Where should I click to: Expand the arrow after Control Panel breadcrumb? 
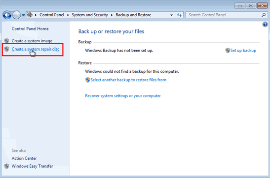point(68,15)
